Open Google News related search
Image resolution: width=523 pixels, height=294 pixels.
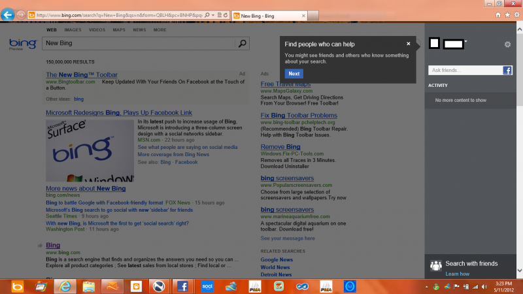277,259
